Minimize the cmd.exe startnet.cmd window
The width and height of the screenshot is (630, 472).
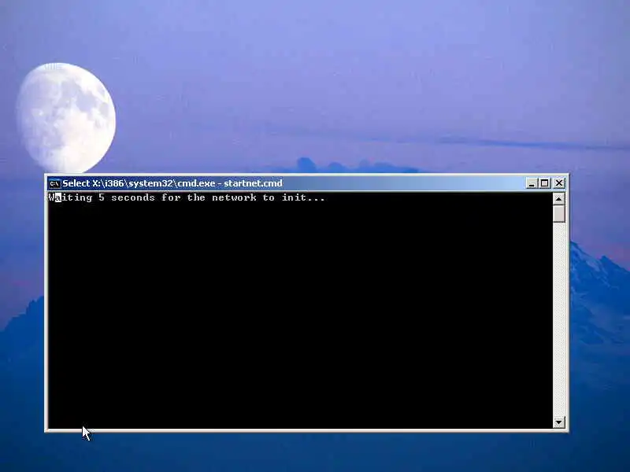(x=532, y=183)
